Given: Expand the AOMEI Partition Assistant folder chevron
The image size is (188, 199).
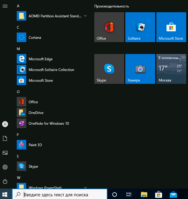Looking at the screenshot, I should coord(85,16).
